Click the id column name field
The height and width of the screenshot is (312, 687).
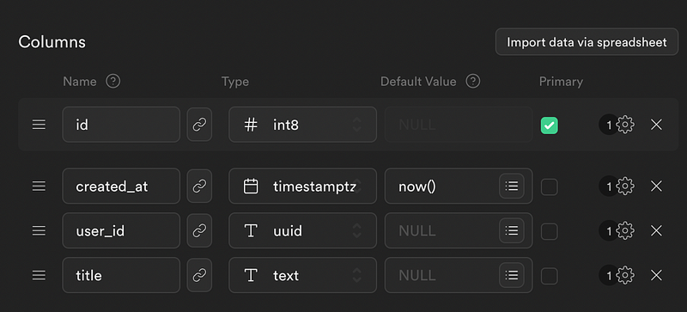tap(121, 125)
